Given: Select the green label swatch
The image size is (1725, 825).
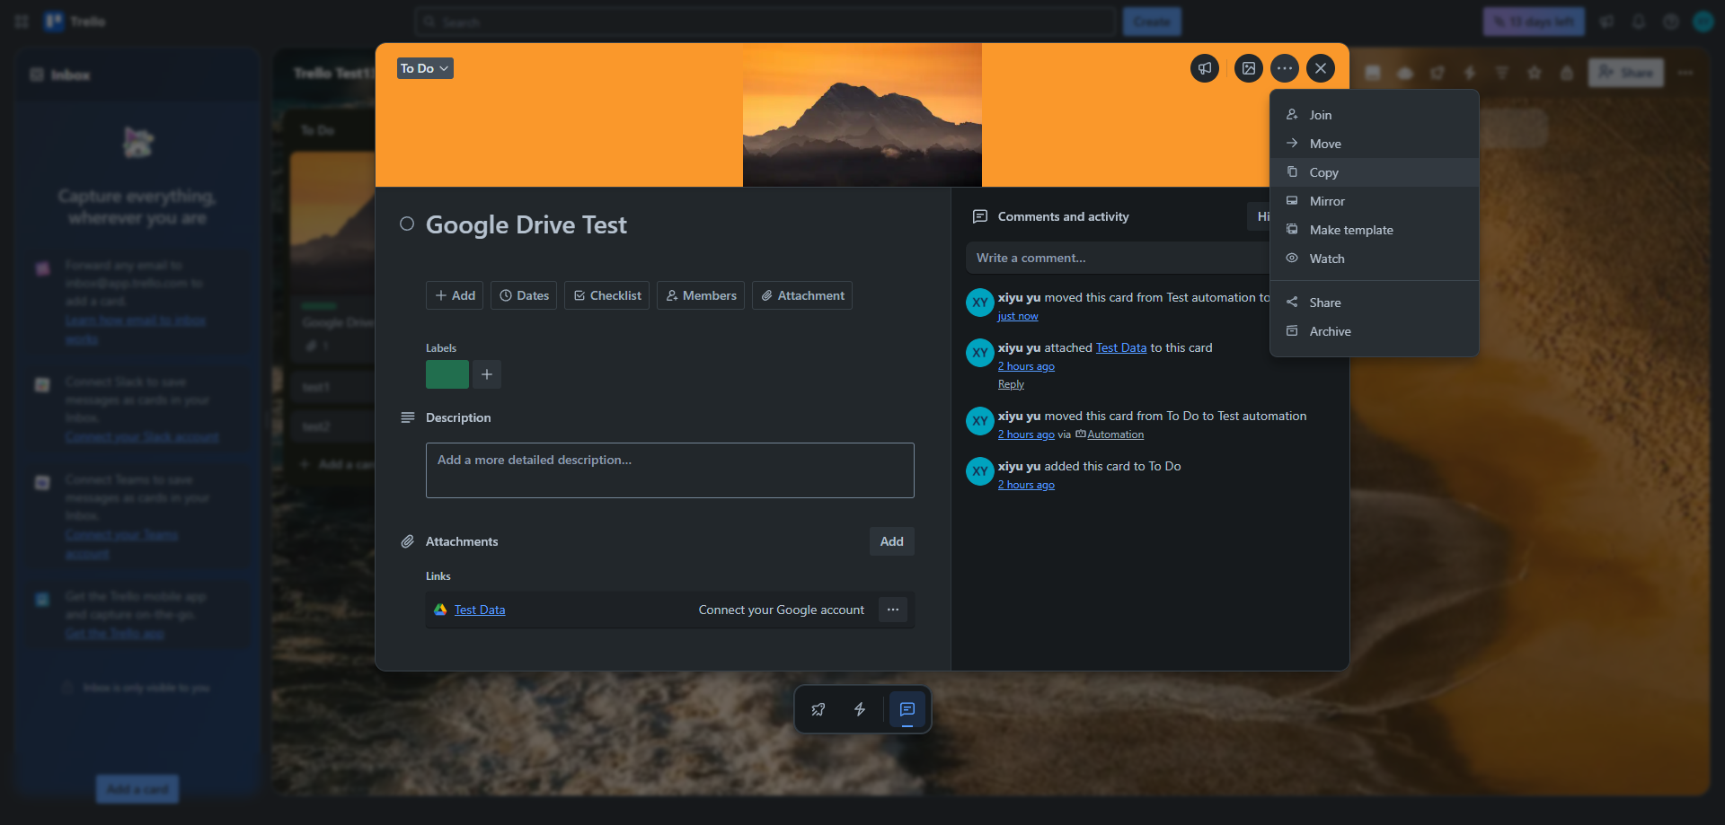Looking at the screenshot, I should [447, 374].
